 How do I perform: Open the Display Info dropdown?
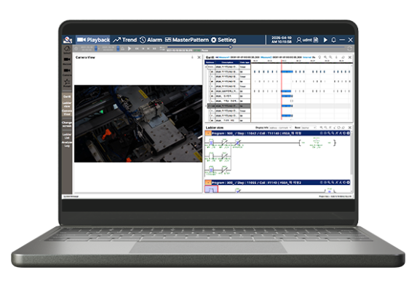coord(280,128)
